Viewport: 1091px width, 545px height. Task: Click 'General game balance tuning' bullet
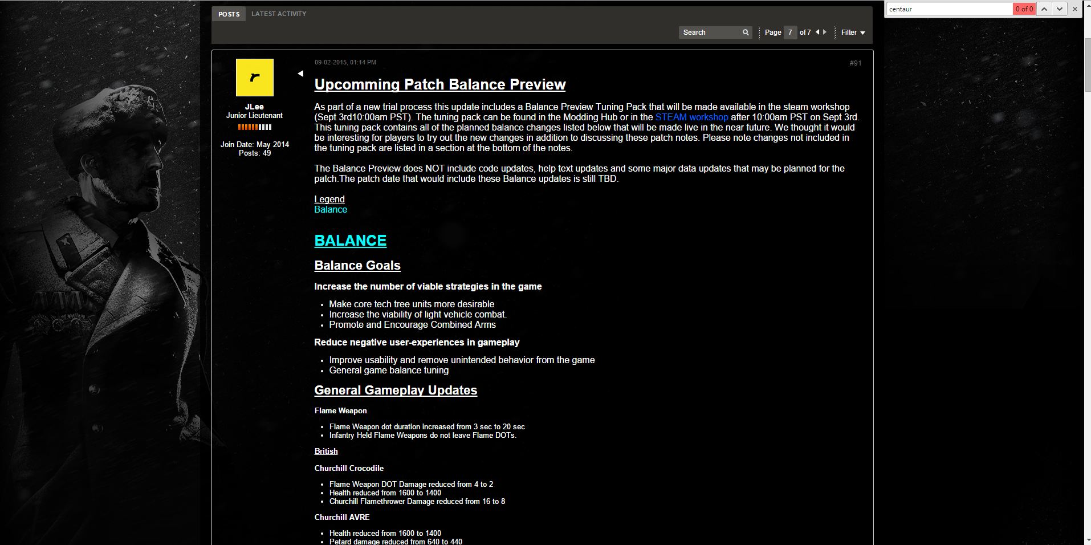(x=389, y=371)
